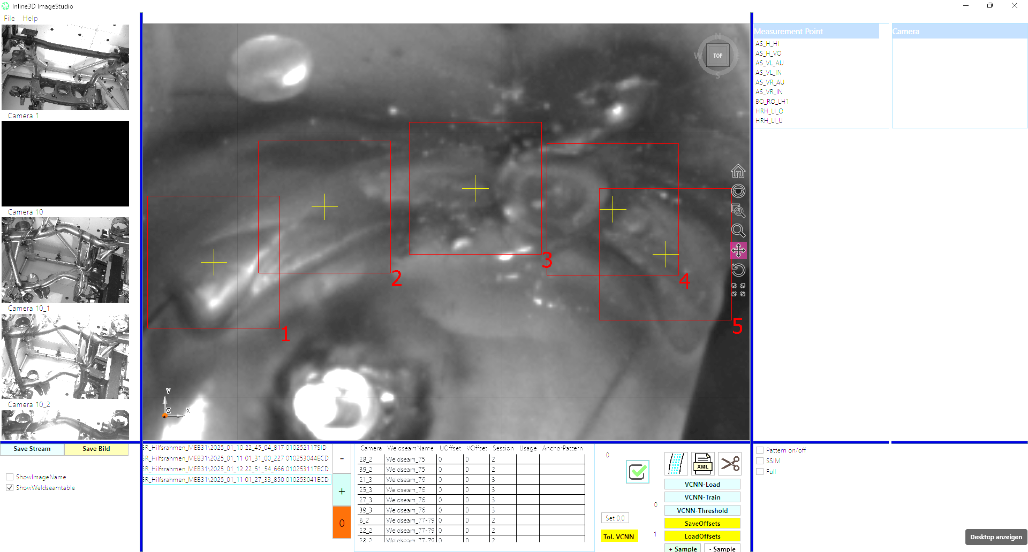
Task: Select the black Camera 10 thumbnail
Action: (65, 164)
